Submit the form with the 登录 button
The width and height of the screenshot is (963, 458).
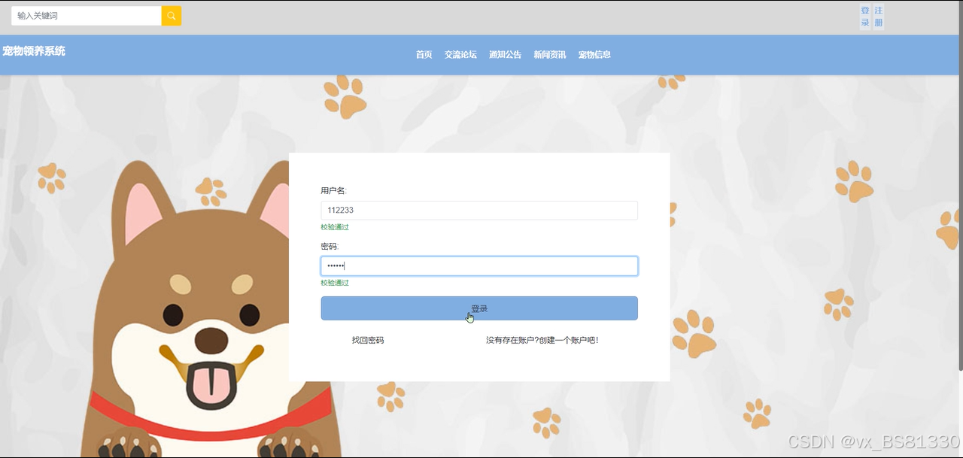(479, 308)
